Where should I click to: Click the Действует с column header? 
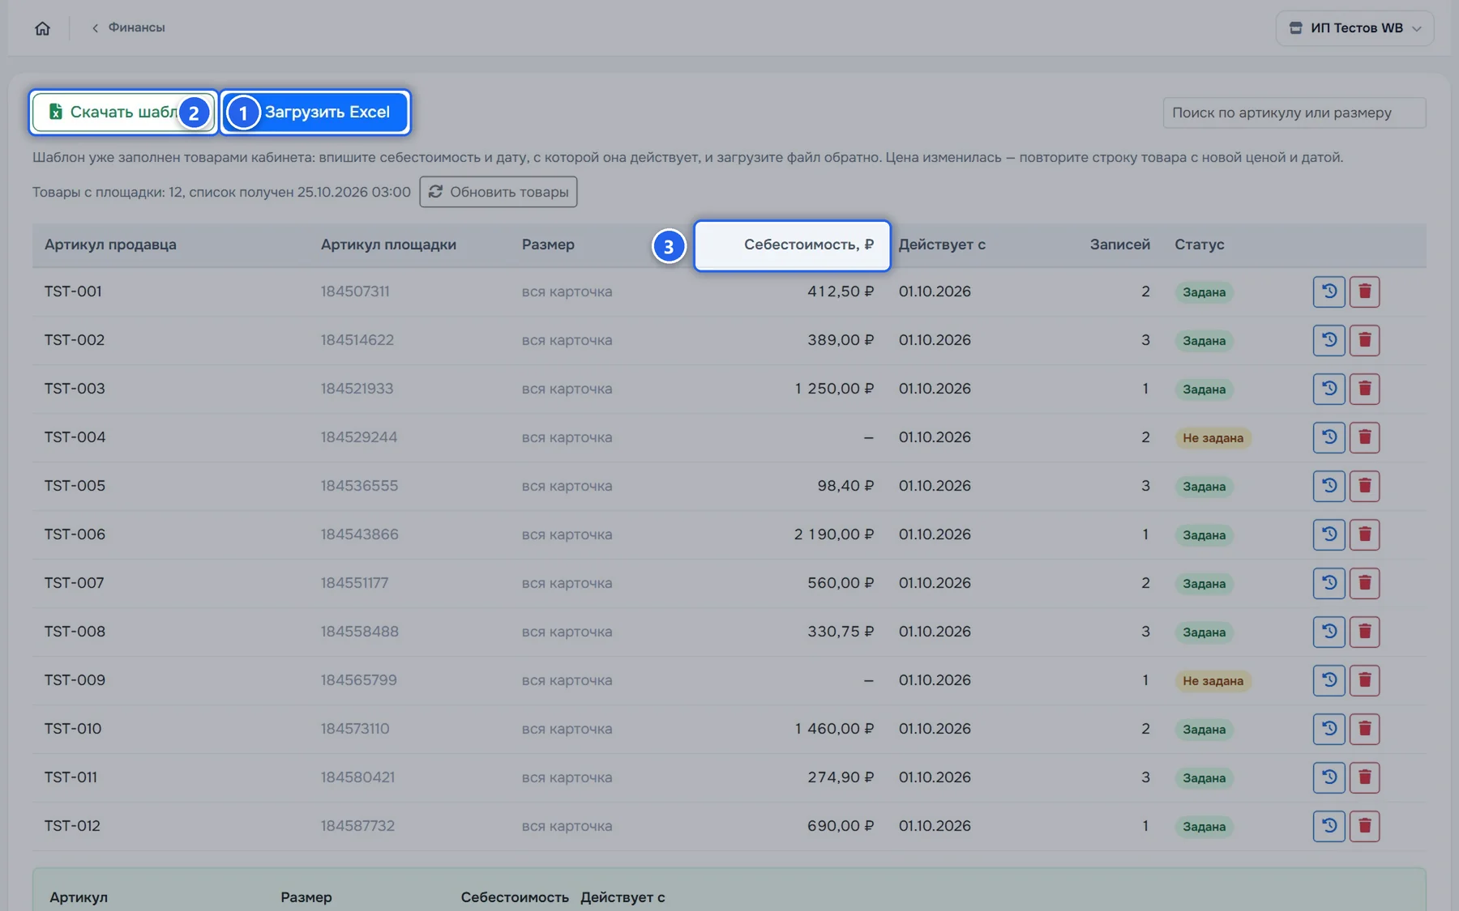pos(942,245)
